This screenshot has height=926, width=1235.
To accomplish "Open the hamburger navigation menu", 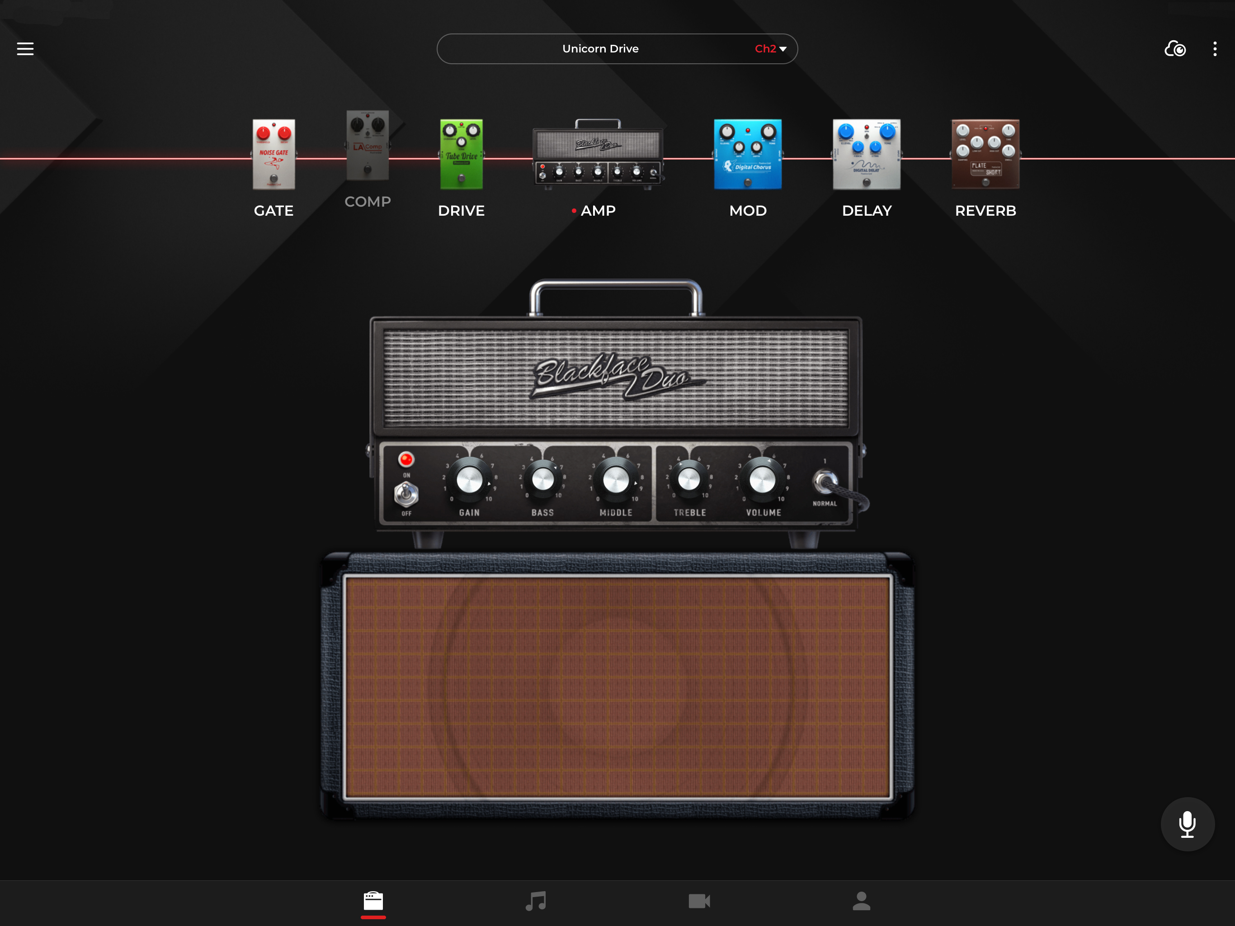I will [x=25, y=47].
